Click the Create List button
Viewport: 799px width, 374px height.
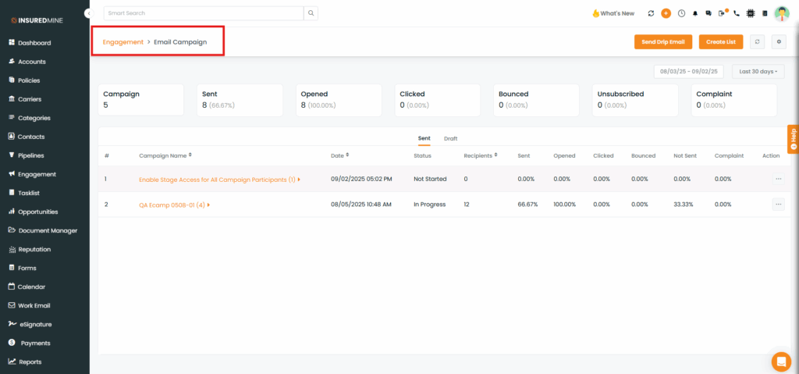coord(720,41)
